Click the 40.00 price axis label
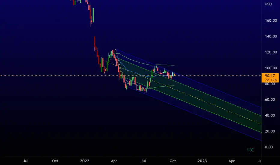The height and width of the screenshot is (165, 280). point(270,115)
